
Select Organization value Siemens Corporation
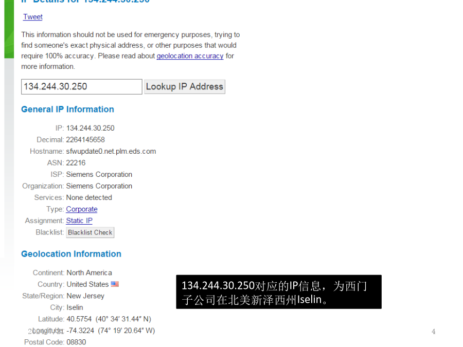pos(99,186)
